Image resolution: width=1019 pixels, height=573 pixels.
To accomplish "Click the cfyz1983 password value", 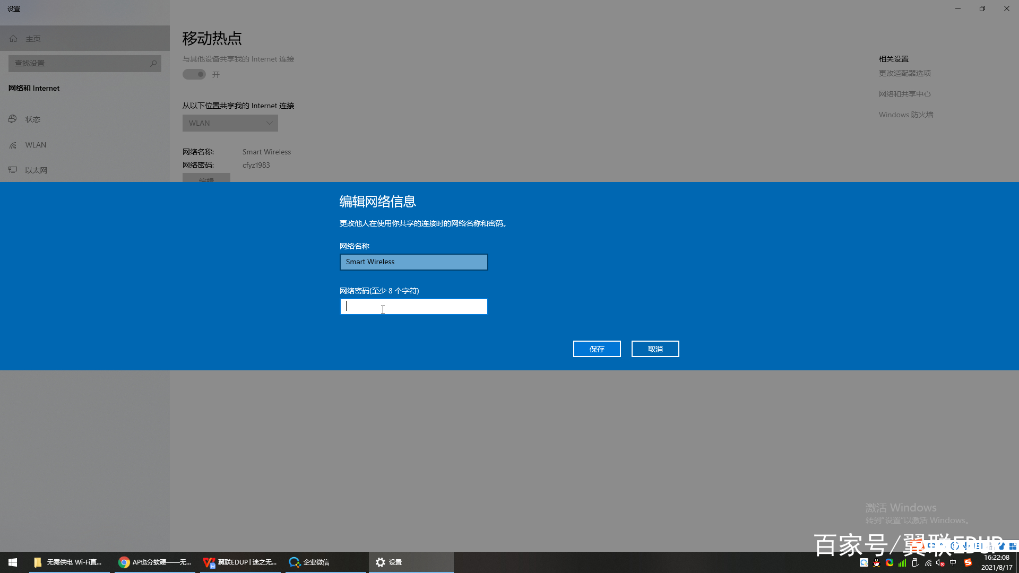I will tap(256, 165).
